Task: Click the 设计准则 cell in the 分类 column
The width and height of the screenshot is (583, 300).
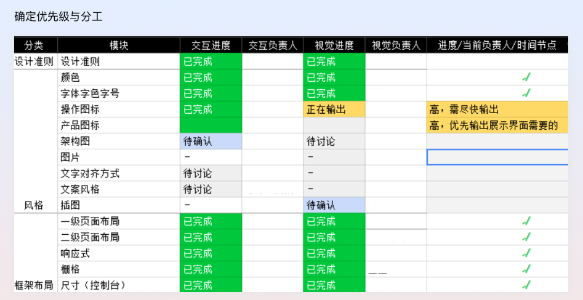Action: click(36, 61)
